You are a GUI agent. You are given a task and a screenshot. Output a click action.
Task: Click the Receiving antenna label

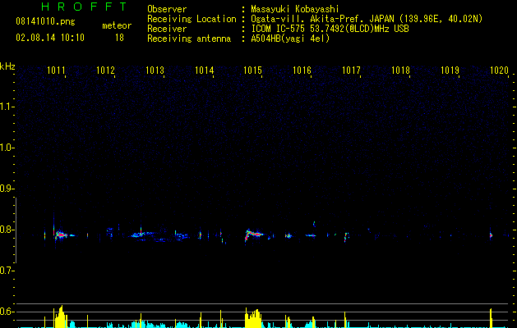189,39
